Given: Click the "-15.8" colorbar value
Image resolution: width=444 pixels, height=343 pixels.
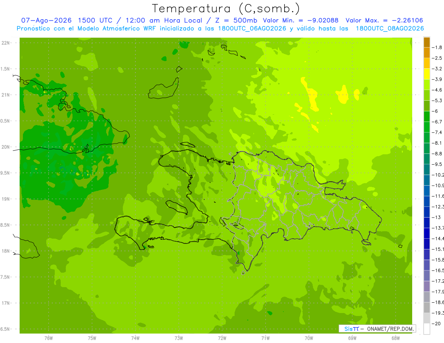Looking at the screenshot, I should click(438, 260).
